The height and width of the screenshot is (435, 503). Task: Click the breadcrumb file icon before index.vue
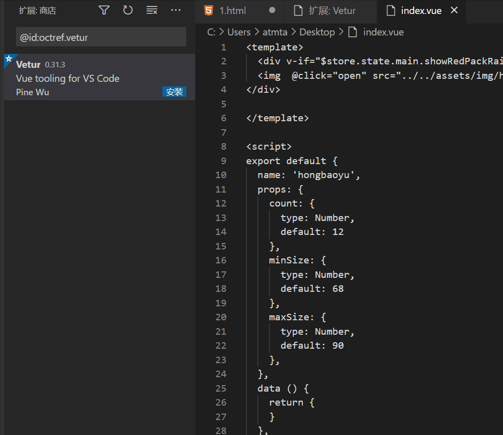(353, 32)
